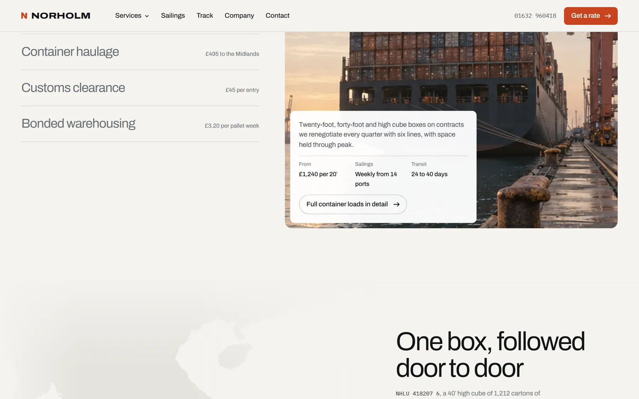
Task: Click the phone number 01632 960418
Action: 535,16
